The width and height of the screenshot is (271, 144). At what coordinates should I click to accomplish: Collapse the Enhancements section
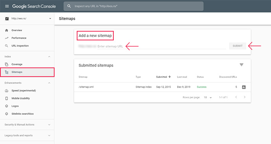coord(49,83)
